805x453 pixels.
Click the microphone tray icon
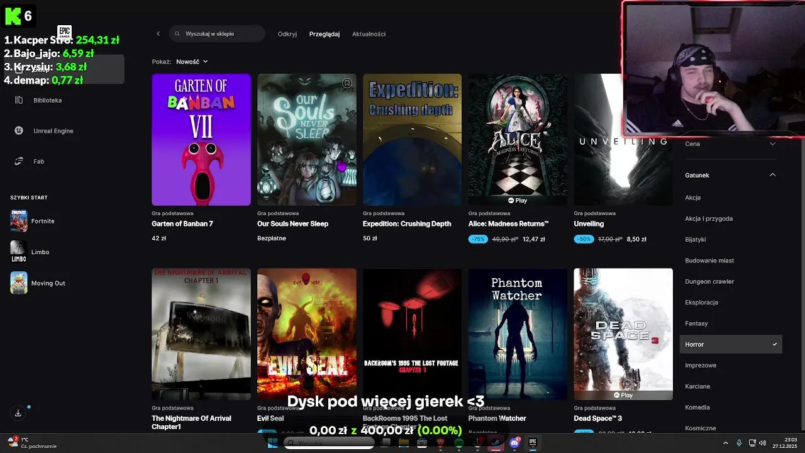(739, 443)
